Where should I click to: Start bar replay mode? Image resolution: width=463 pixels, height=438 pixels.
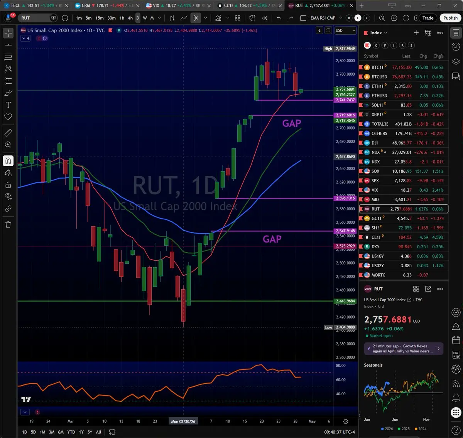pyautogui.click(x=265, y=18)
